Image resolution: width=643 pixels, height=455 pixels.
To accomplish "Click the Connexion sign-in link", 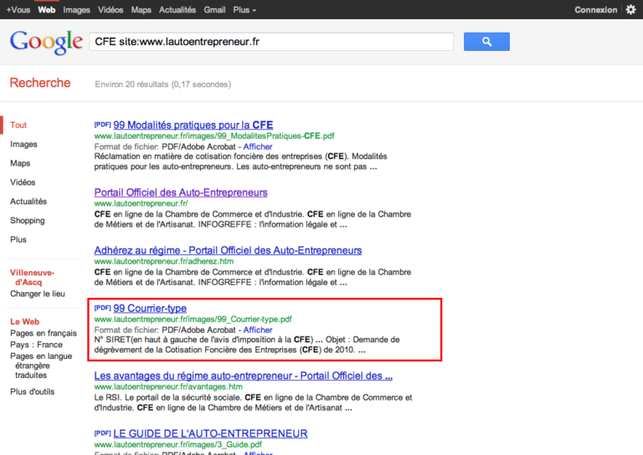I will click(595, 10).
